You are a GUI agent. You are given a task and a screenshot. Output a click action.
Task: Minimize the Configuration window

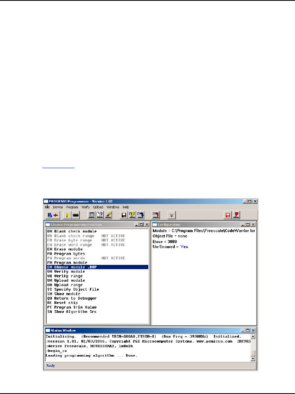tap(242, 225)
